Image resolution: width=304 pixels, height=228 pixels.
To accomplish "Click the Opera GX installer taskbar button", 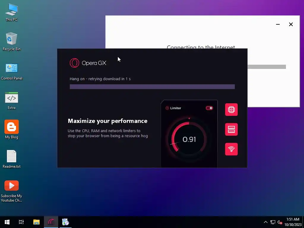I will point(51,222).
